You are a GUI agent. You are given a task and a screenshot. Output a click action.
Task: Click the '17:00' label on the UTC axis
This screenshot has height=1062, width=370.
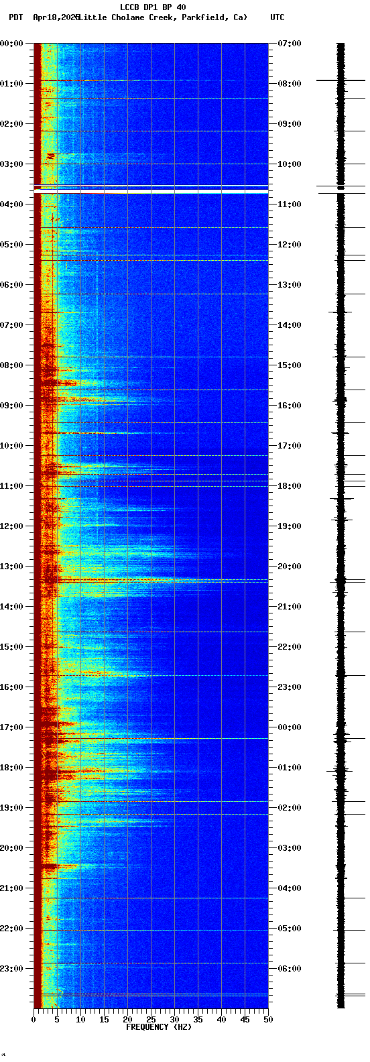click(290, 446)
